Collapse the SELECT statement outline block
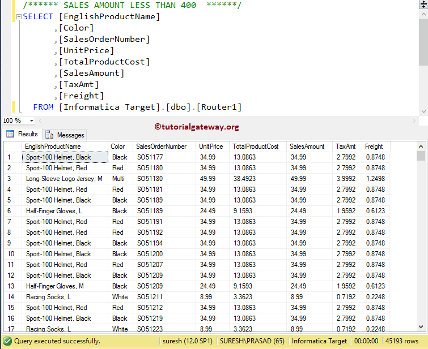Viewport: 428px width, 349px height. click(x=19, y=17)
